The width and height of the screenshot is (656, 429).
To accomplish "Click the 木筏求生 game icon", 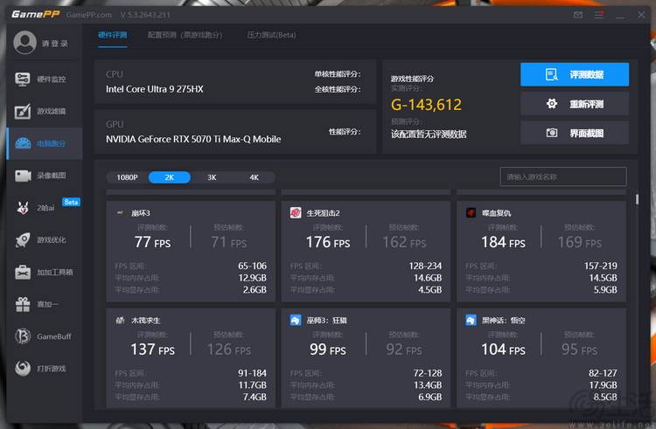I will [120, 321].
